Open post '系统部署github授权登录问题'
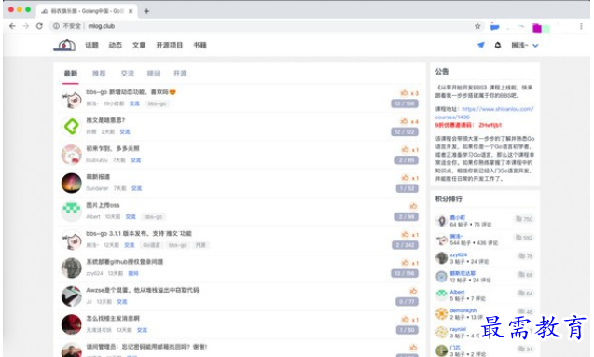The height and width of the screenshot is (357, 594). pyautogui.click(x=124, y=262)
